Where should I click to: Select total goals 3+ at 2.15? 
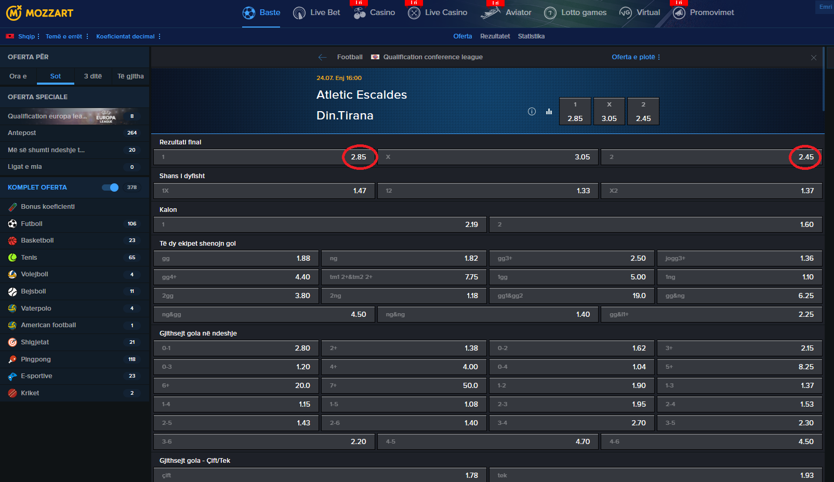point(739,348)
